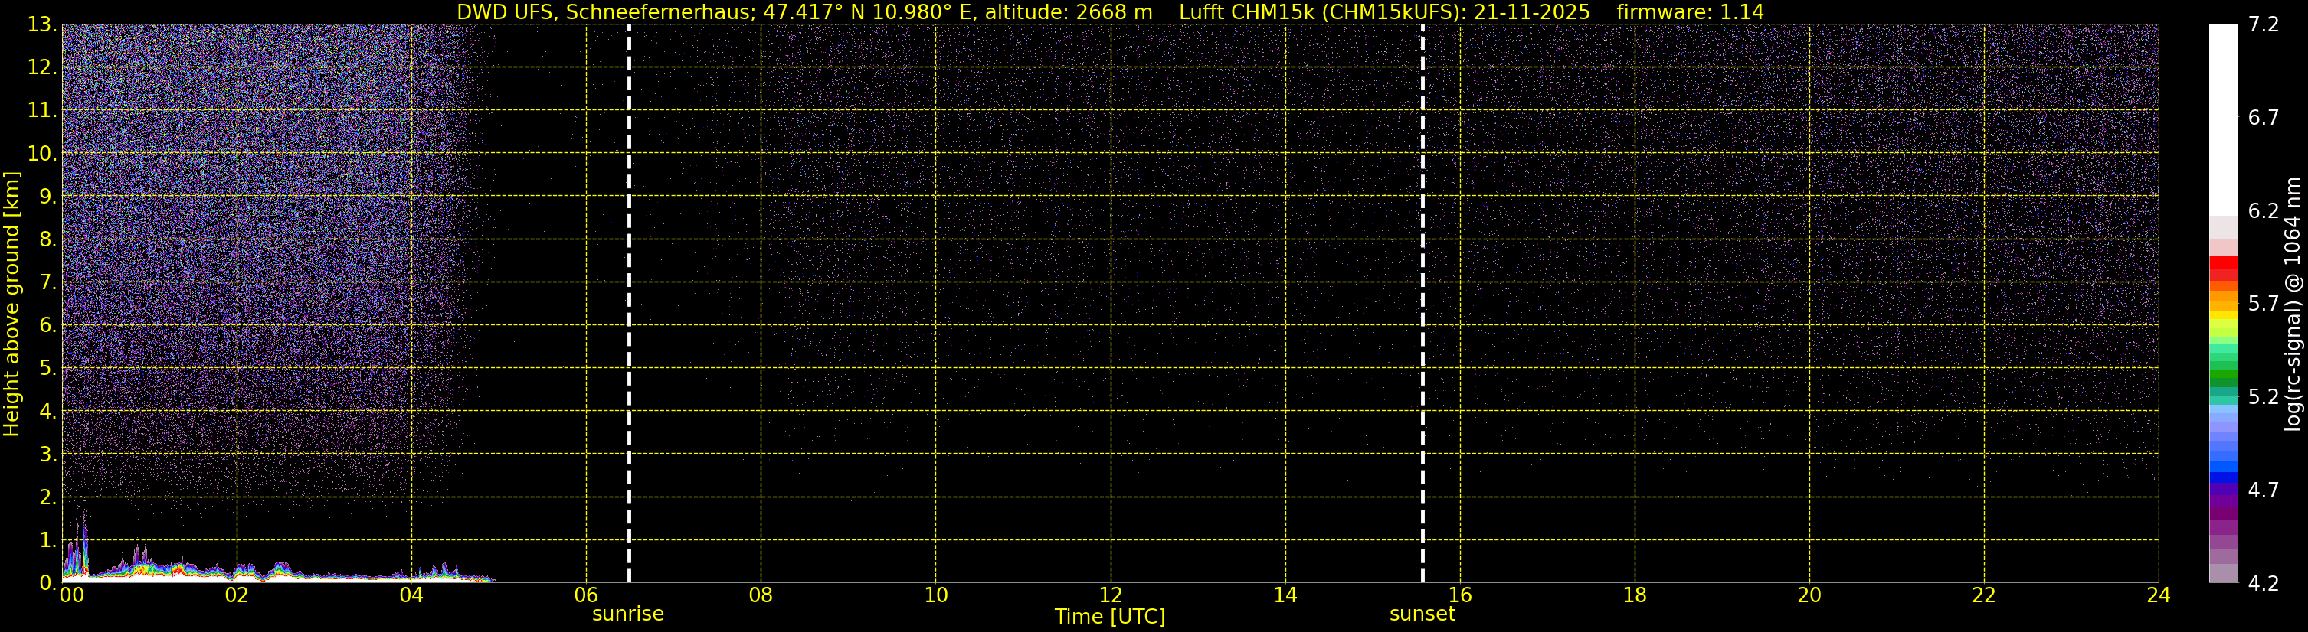Click the time axis tick "08"
This screenshot has height=632, width=2308.
click(x=761, y=595)
